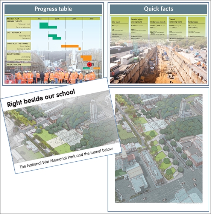Click the "Services relocation" row label
Image resolution: width=211 pixels, height=214 pixels.
pyautogui.click(x=23, y=27)
